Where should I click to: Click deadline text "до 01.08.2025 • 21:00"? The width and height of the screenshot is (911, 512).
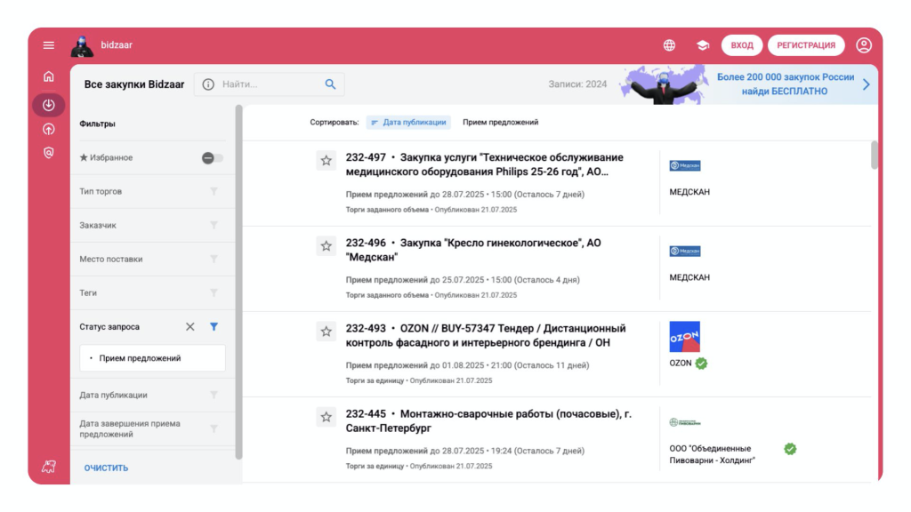click(471, 365)
